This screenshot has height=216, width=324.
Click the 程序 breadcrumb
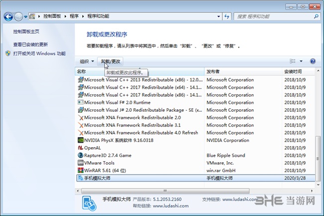pos(74,16)
